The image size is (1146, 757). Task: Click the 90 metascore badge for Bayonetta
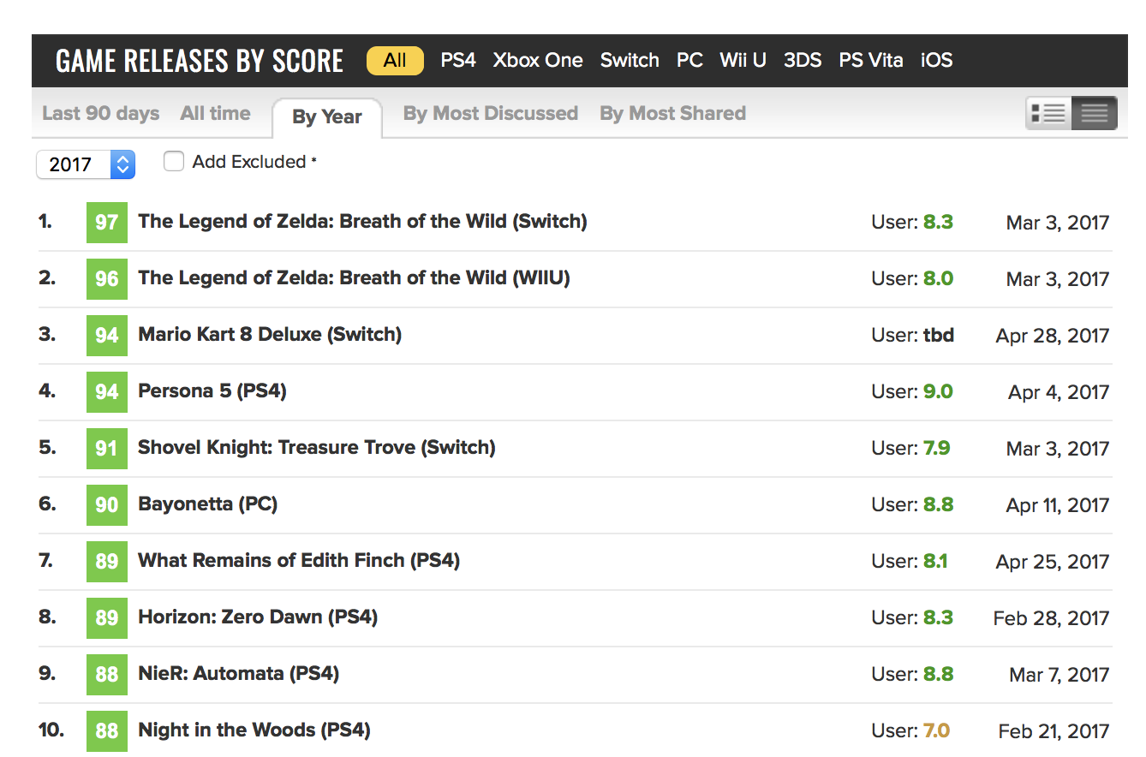click(x=107, y=505)
